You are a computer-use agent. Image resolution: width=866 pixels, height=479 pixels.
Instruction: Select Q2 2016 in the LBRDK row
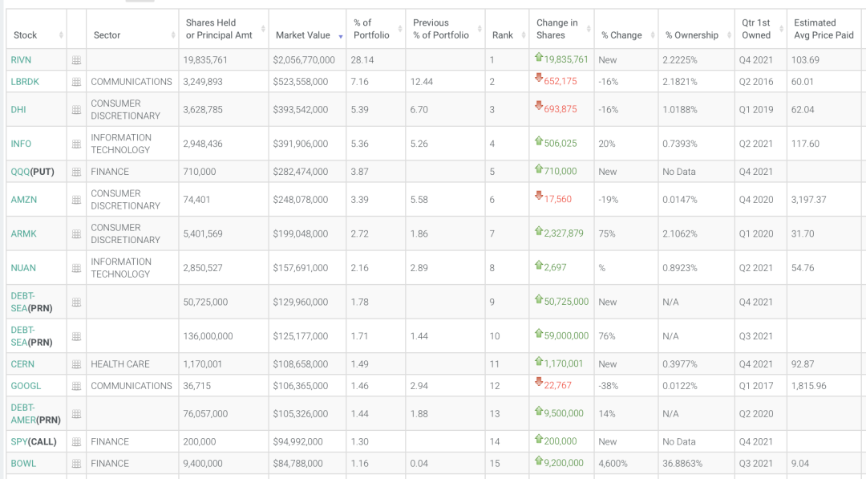click(x=756, y=82)
